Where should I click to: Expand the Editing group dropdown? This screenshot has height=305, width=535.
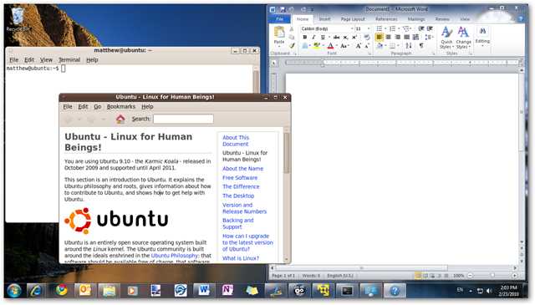482,37
